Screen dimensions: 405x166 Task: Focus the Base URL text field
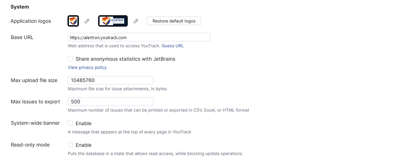pyautogui.click(x=139, y=37)
